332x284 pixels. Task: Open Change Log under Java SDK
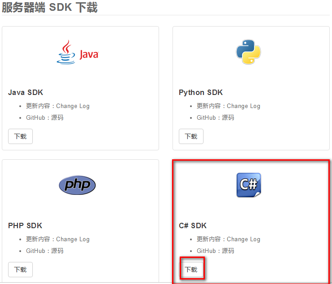coord(73,106)
